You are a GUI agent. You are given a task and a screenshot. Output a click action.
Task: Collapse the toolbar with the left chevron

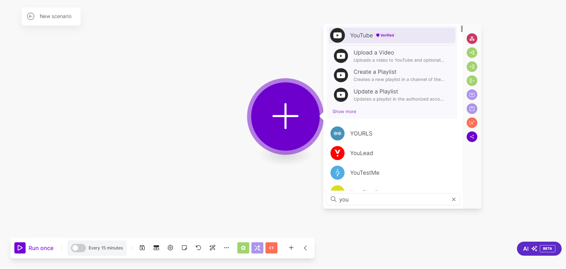coord(305,248)
